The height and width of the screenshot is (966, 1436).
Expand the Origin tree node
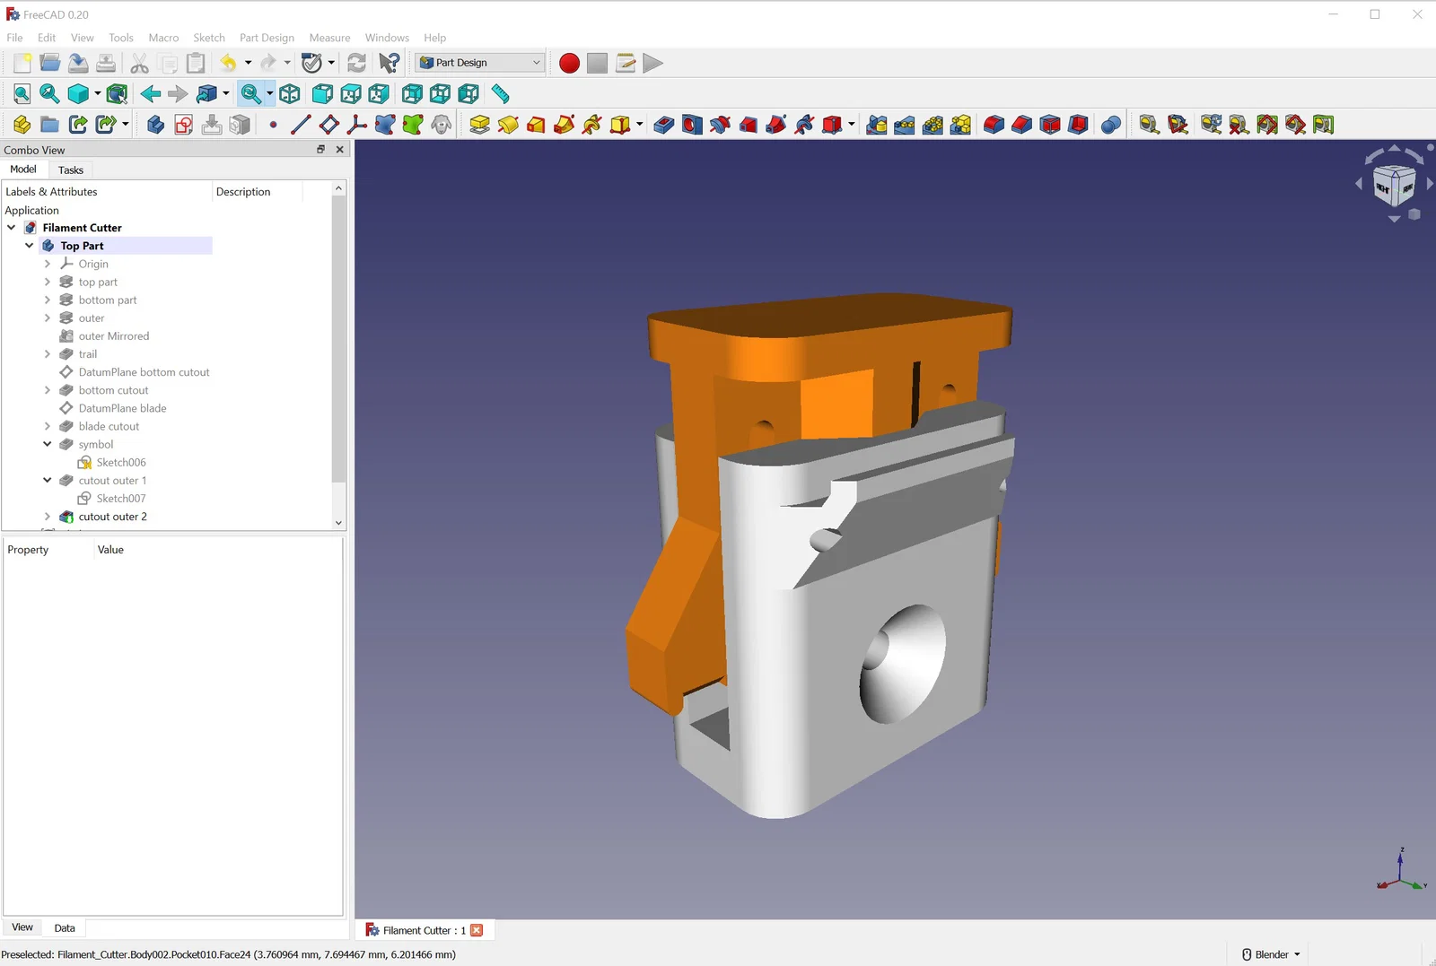[x=48, y=264]
